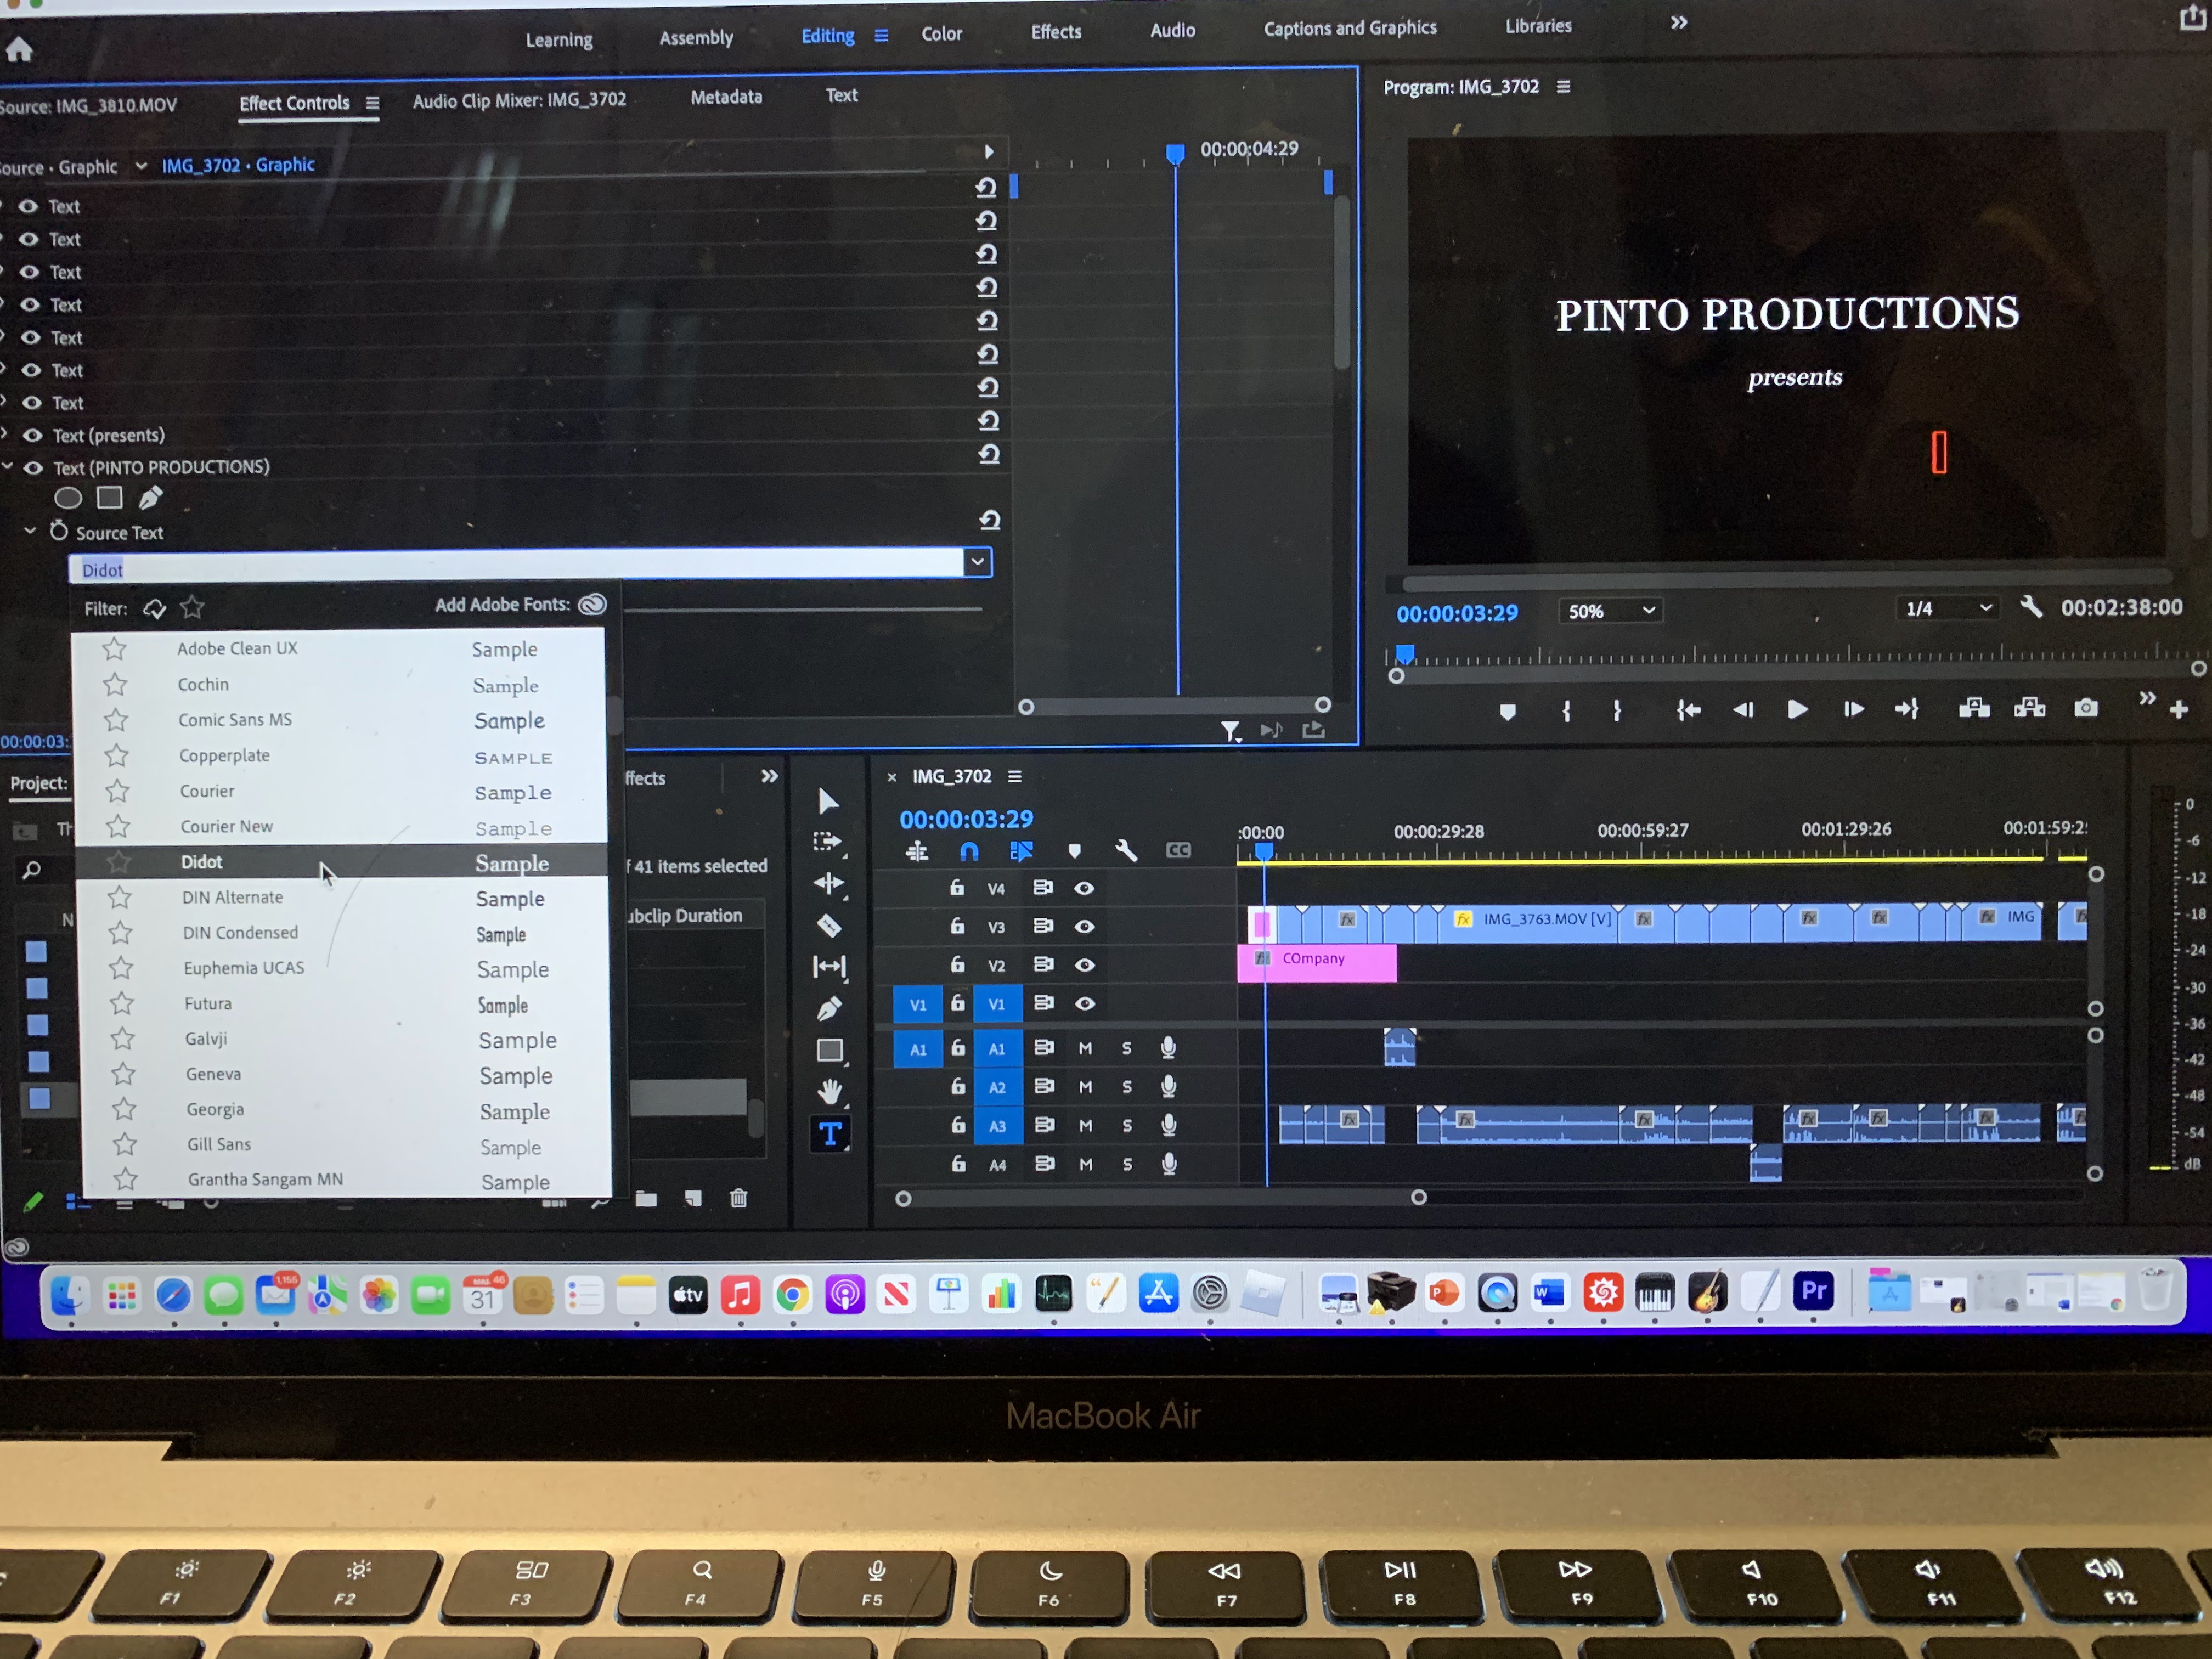The image size is (2212, 1659).
Task: Create ellipse mask for PINTO PRODUCTIONS text
Action: pyautogui.click(x=68, y=498)
